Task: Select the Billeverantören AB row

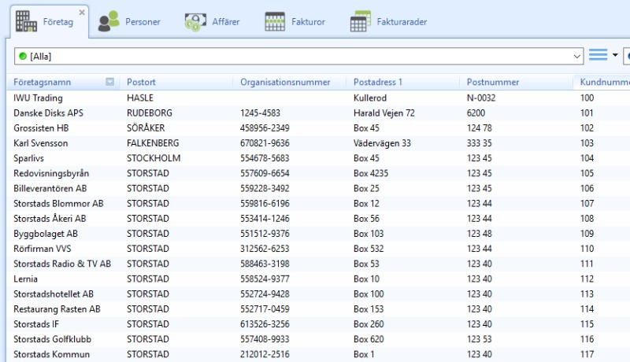Action: coord(318,188)
